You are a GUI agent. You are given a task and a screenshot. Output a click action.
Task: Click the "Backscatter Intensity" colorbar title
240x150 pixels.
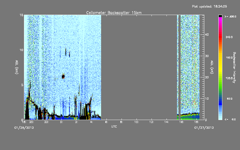234,67
